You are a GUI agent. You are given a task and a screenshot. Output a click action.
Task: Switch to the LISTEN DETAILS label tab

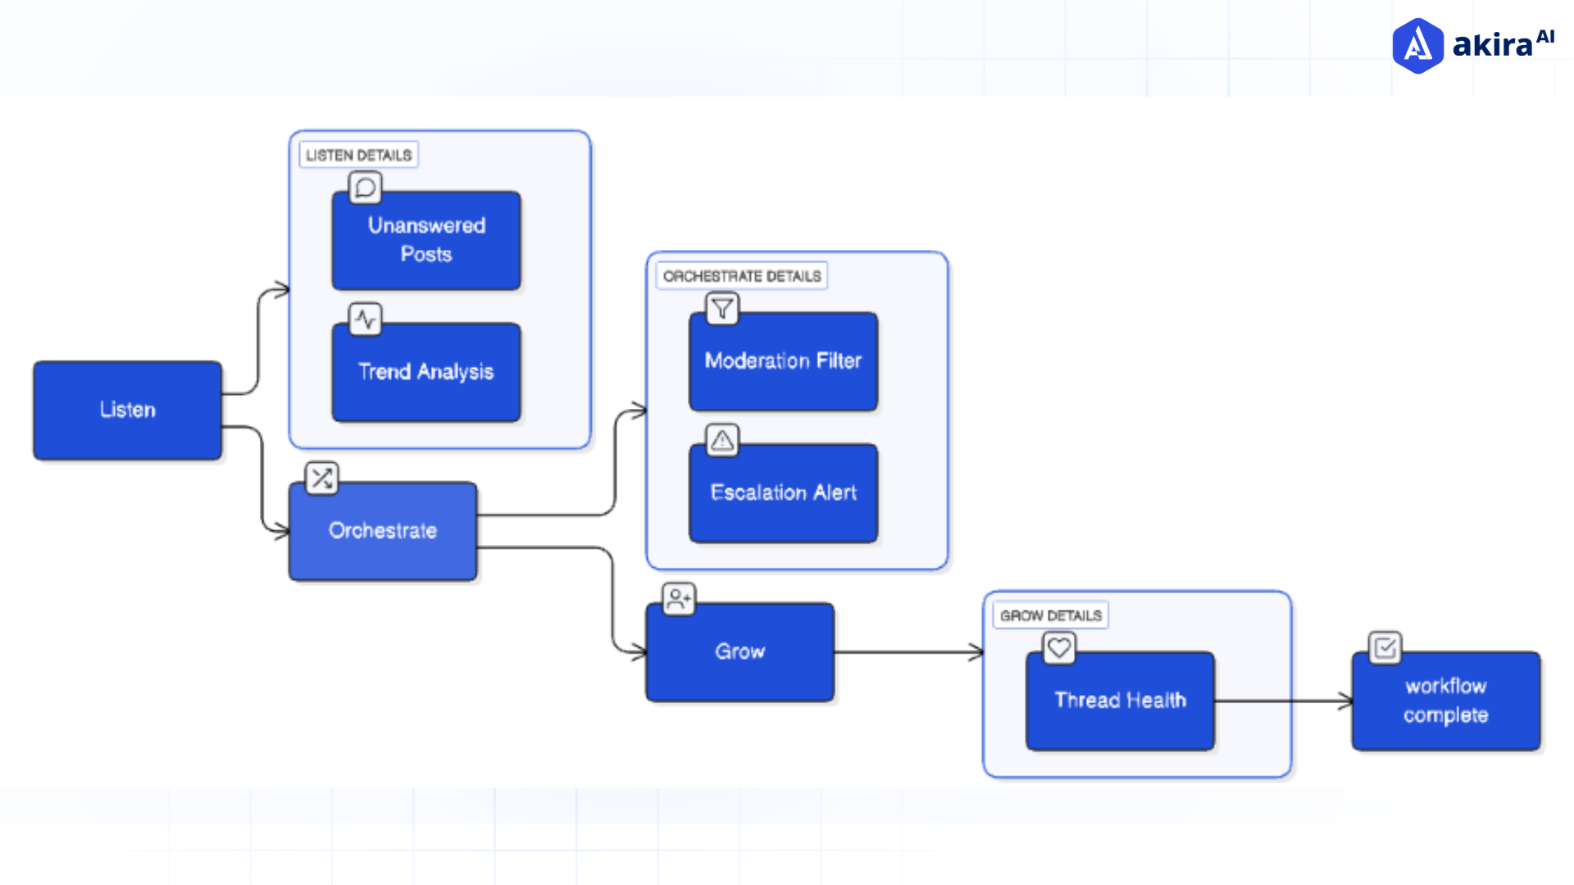point(359,154)
